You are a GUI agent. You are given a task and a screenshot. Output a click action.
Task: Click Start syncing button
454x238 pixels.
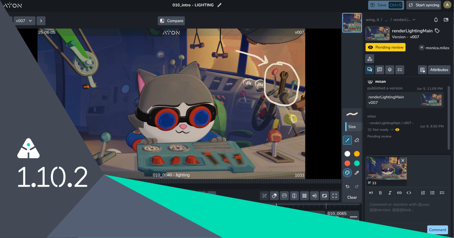click(x=424, y=5)
